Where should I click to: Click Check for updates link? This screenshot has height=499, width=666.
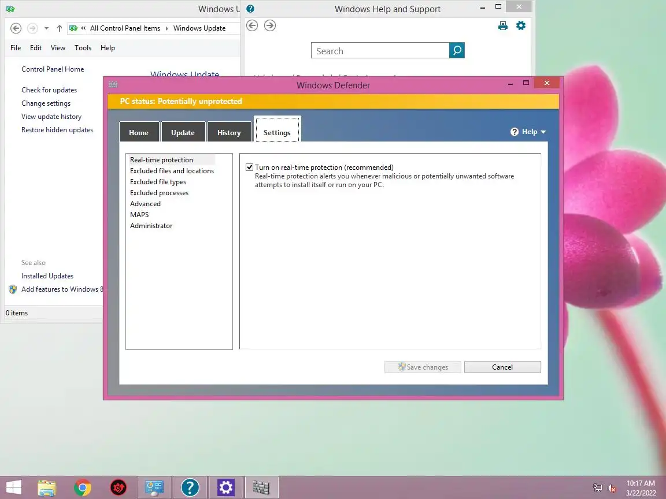pyautogui.click(x=49, y=90)
